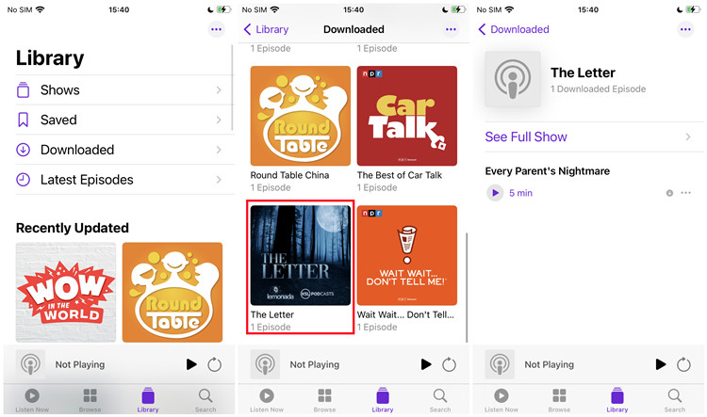Select Library tab in The Letter screen
The width and height of the screenshot is (707, 417).
pyautogui.click(x=617, y=400)
